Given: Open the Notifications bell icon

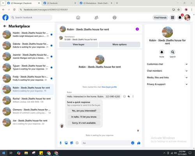Looking at the screenshot, I should click(180, 18).
